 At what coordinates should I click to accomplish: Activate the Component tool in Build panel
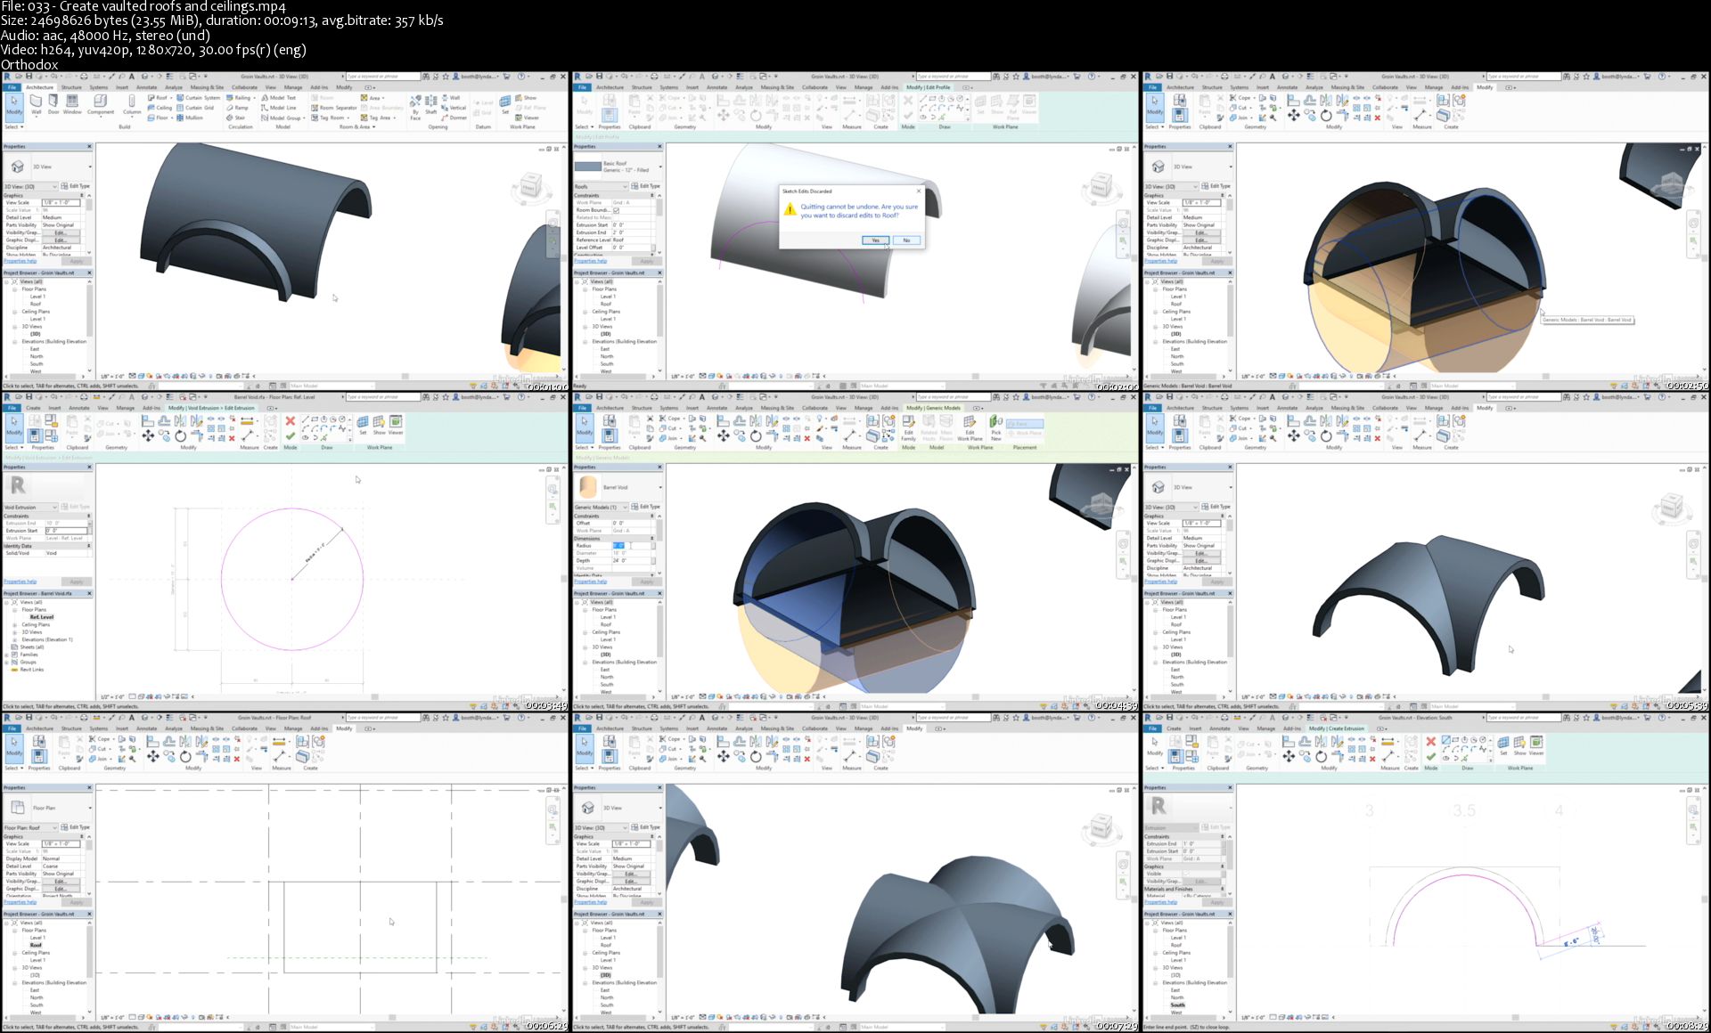[x=100, y=104]
